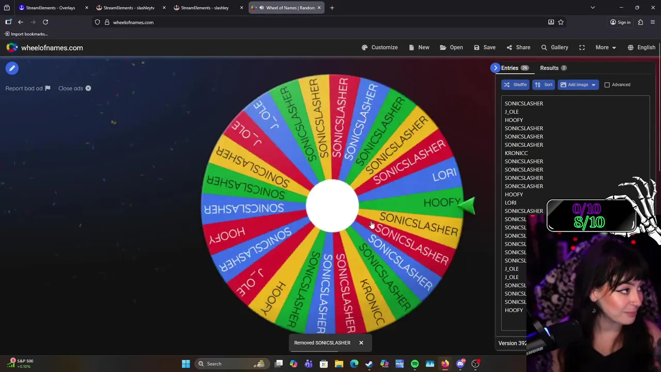Save the current wheel
Image resolution: width=661 pixels, height=372 pixels.
click(x=484, y=48)
